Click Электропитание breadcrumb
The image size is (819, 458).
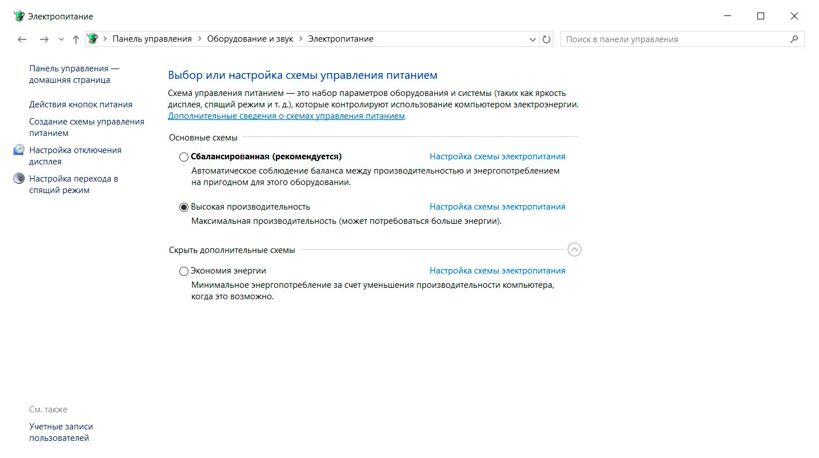[341, 39]
